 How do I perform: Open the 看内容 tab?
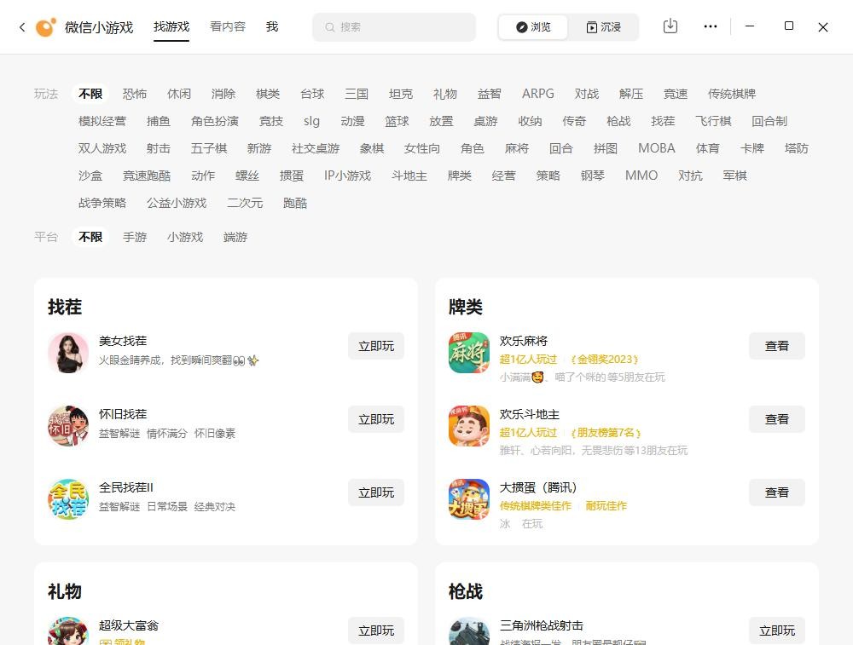pos(228,26)
